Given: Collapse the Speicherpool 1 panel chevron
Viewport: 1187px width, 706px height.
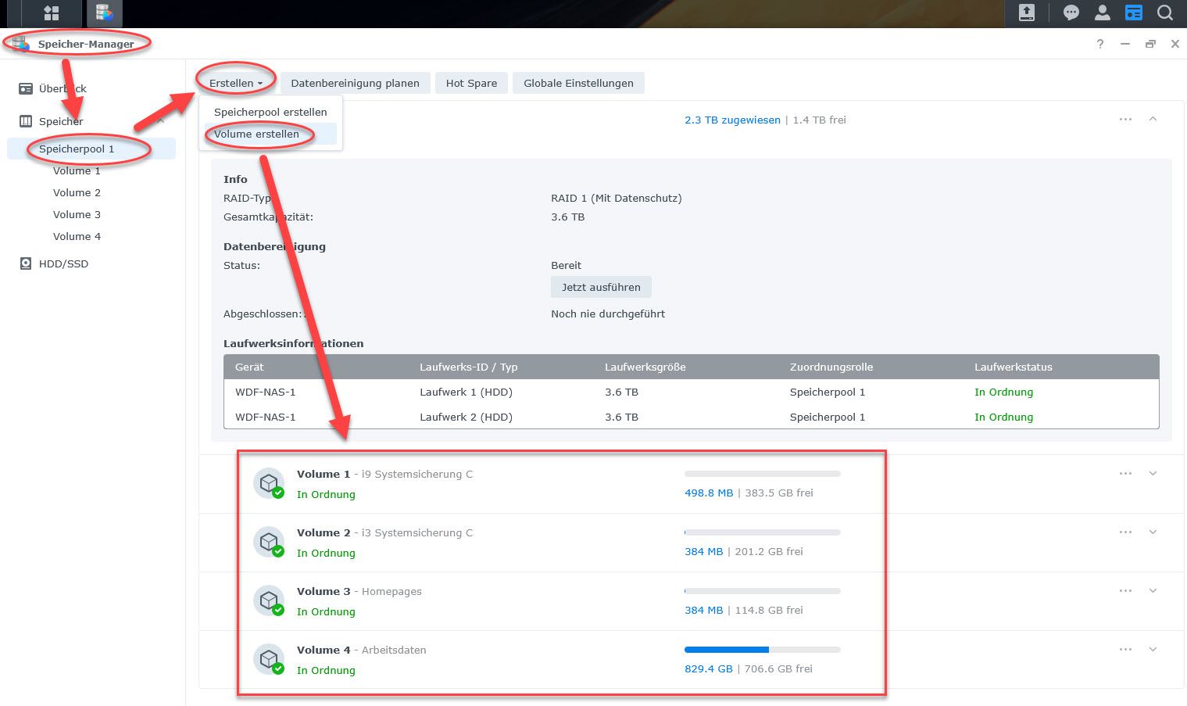Looking at the screenshot, I should 1153,120.
